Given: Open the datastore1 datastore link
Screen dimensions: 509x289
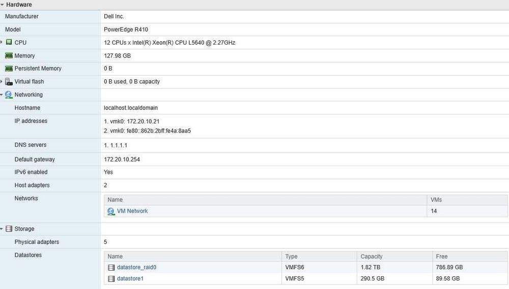Looking at the screenshot, I should [130, 278].
